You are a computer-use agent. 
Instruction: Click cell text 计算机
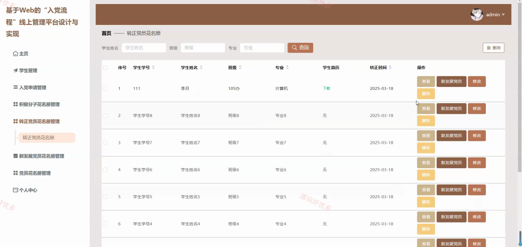[281, 88]
